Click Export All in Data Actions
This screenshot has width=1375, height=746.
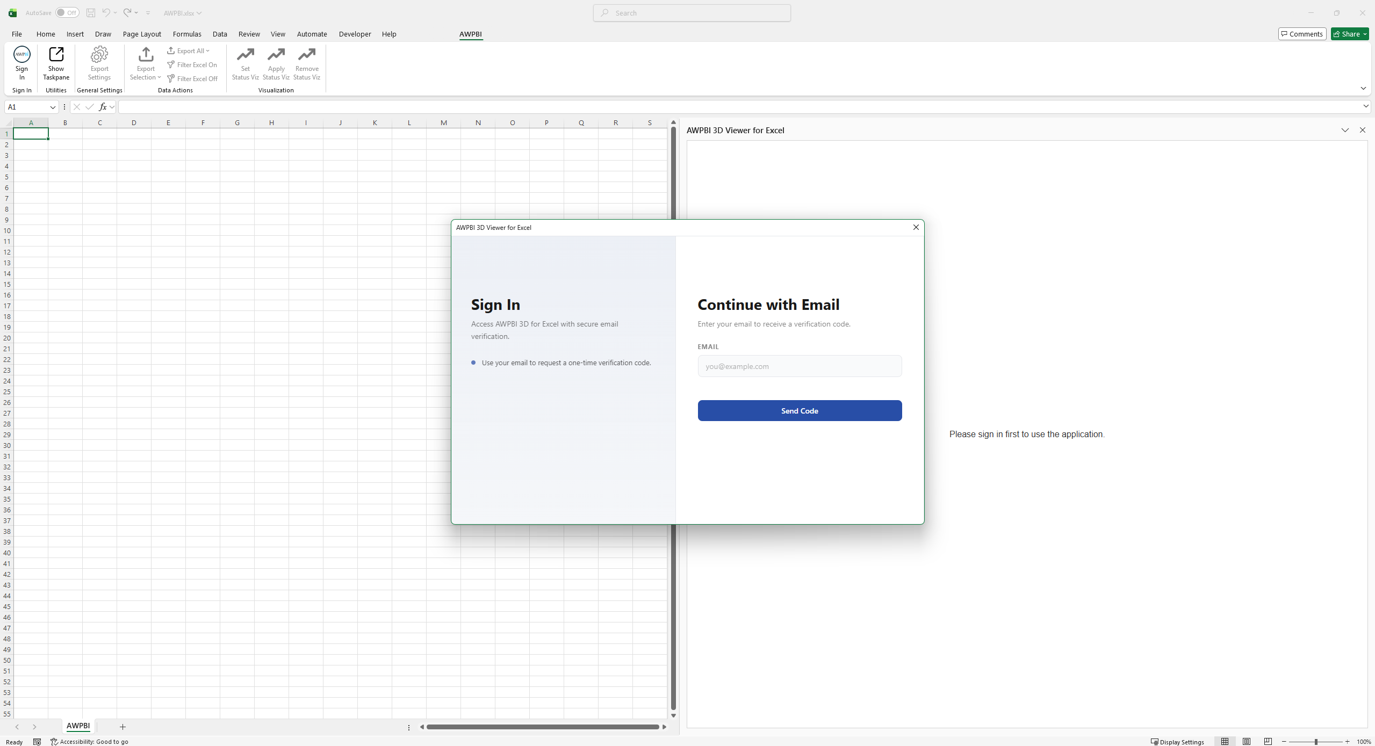click(x=188, y=50)
